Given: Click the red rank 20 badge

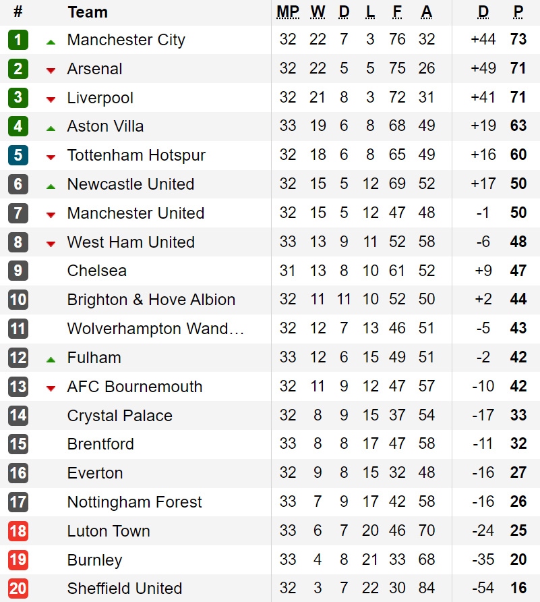Looking at the screenshot, I should 18,589.
